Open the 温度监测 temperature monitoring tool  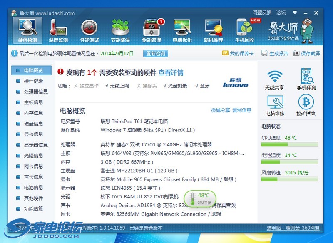tap(58, 30)
